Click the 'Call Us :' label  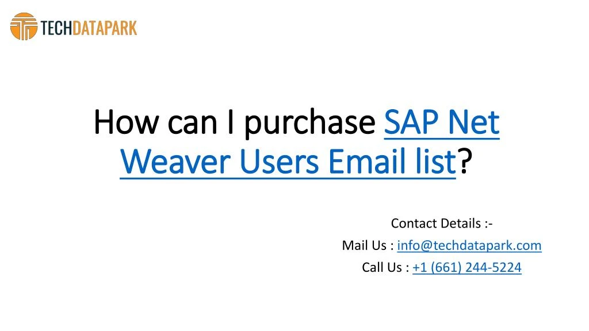coord(385,267)
